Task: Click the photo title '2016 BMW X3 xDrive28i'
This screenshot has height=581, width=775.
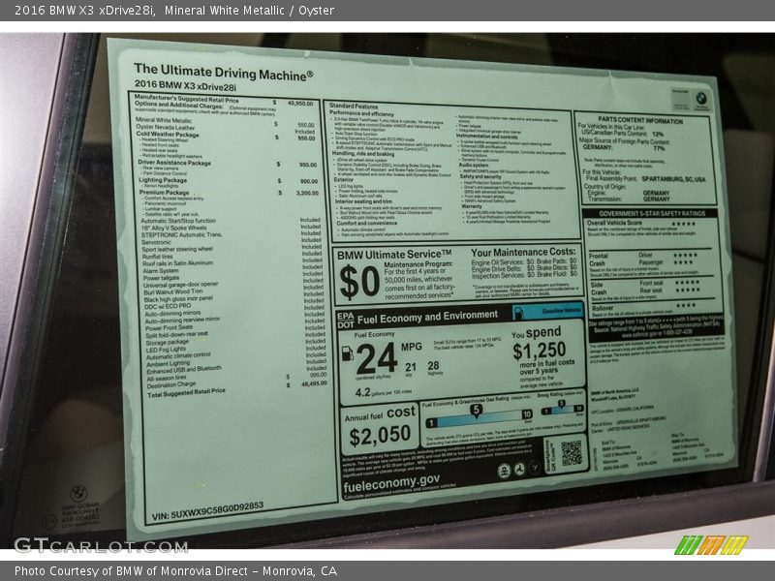Action: [x=84, y=10]
